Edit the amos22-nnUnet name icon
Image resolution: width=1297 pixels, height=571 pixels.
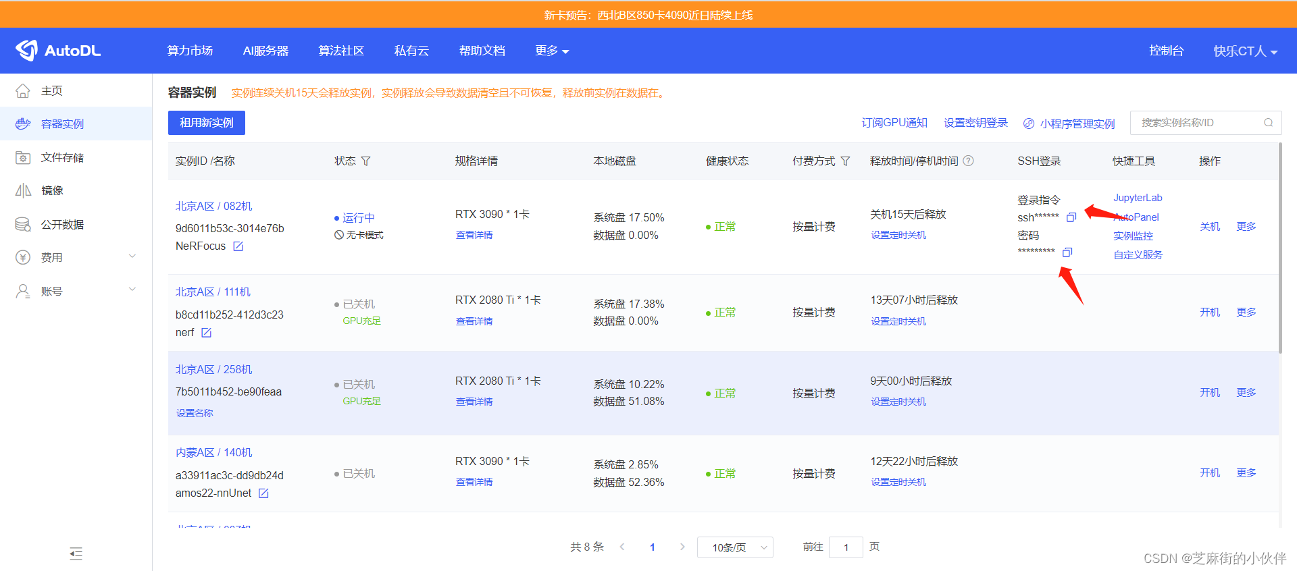tap(263, 493)
